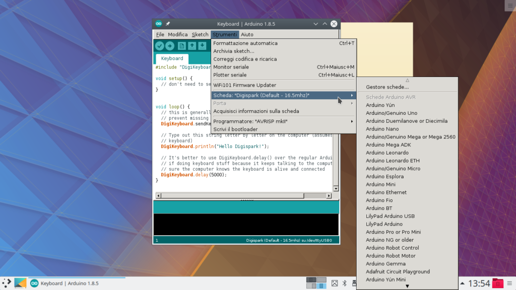Select Arduino Leonardo board
Image resolution: width=516 pixels, height=290 pixels.
[407, 153]
